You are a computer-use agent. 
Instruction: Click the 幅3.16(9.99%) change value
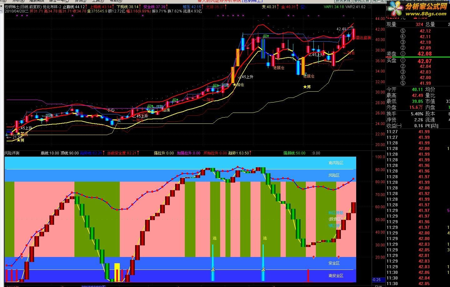point(138,11)
